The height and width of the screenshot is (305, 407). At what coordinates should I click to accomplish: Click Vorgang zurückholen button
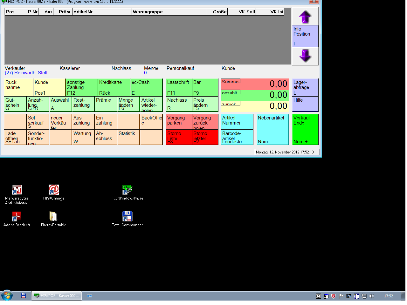pyautogui.click(x=205, y=122)
